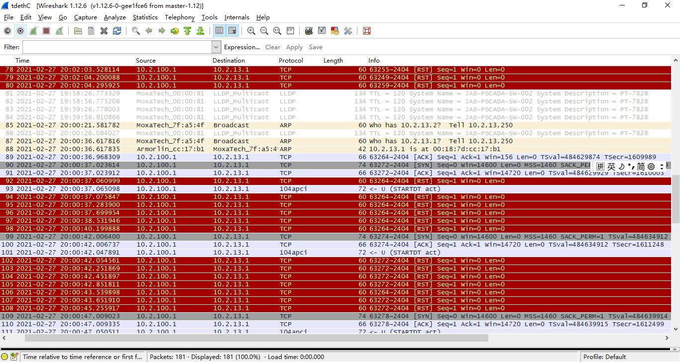Jump to the last packet
Screen dimensions: 680x362
(201, 31)
